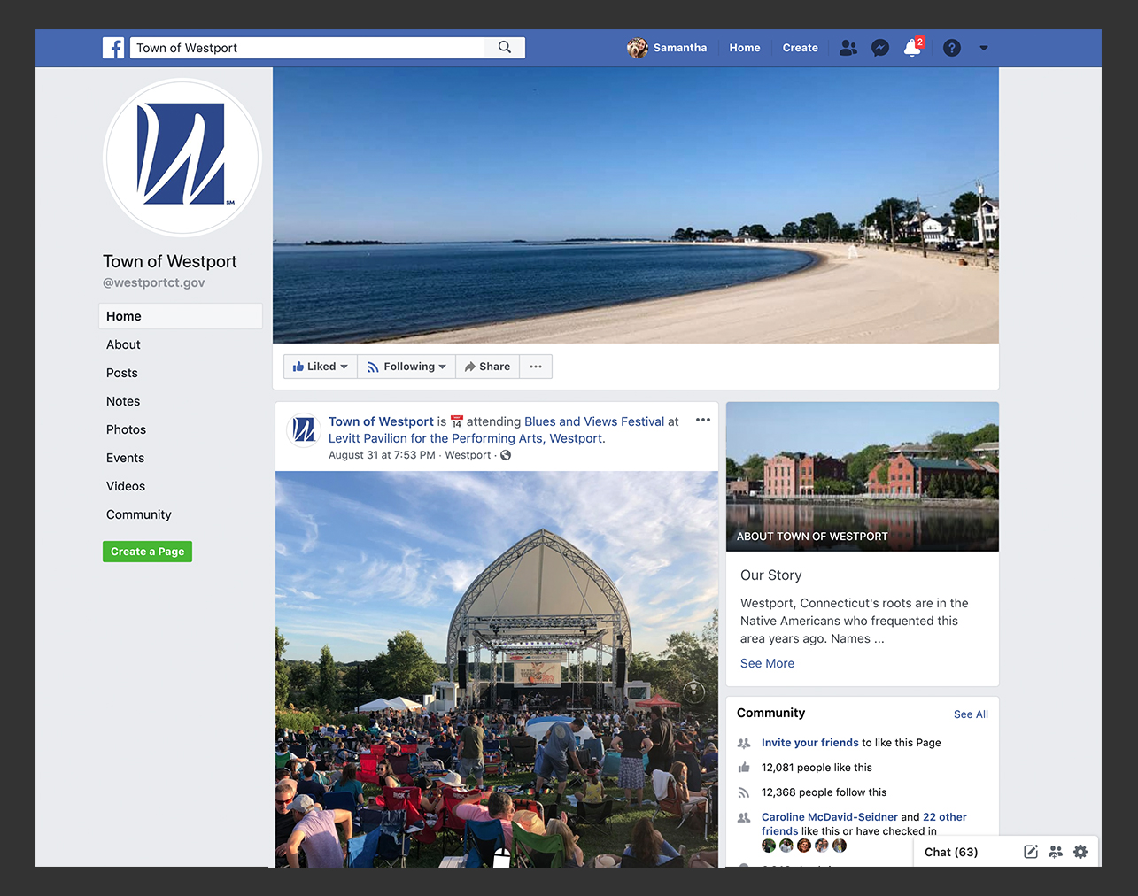This screenshot has width=1138, height=896.
Task: Open notifications bell icon
Action: pyautogui.click(x=912, y=48)
